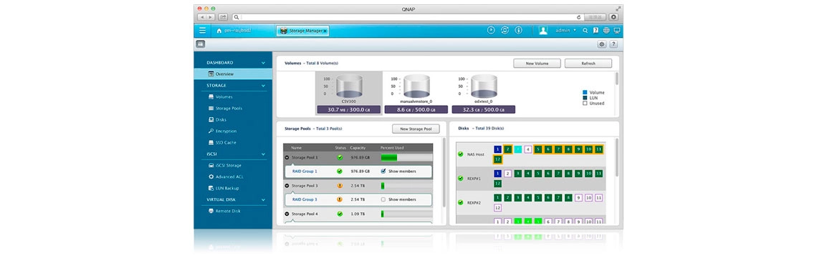
Task: Select the CSV300 volume cylinder
Action: coord(348,85)
